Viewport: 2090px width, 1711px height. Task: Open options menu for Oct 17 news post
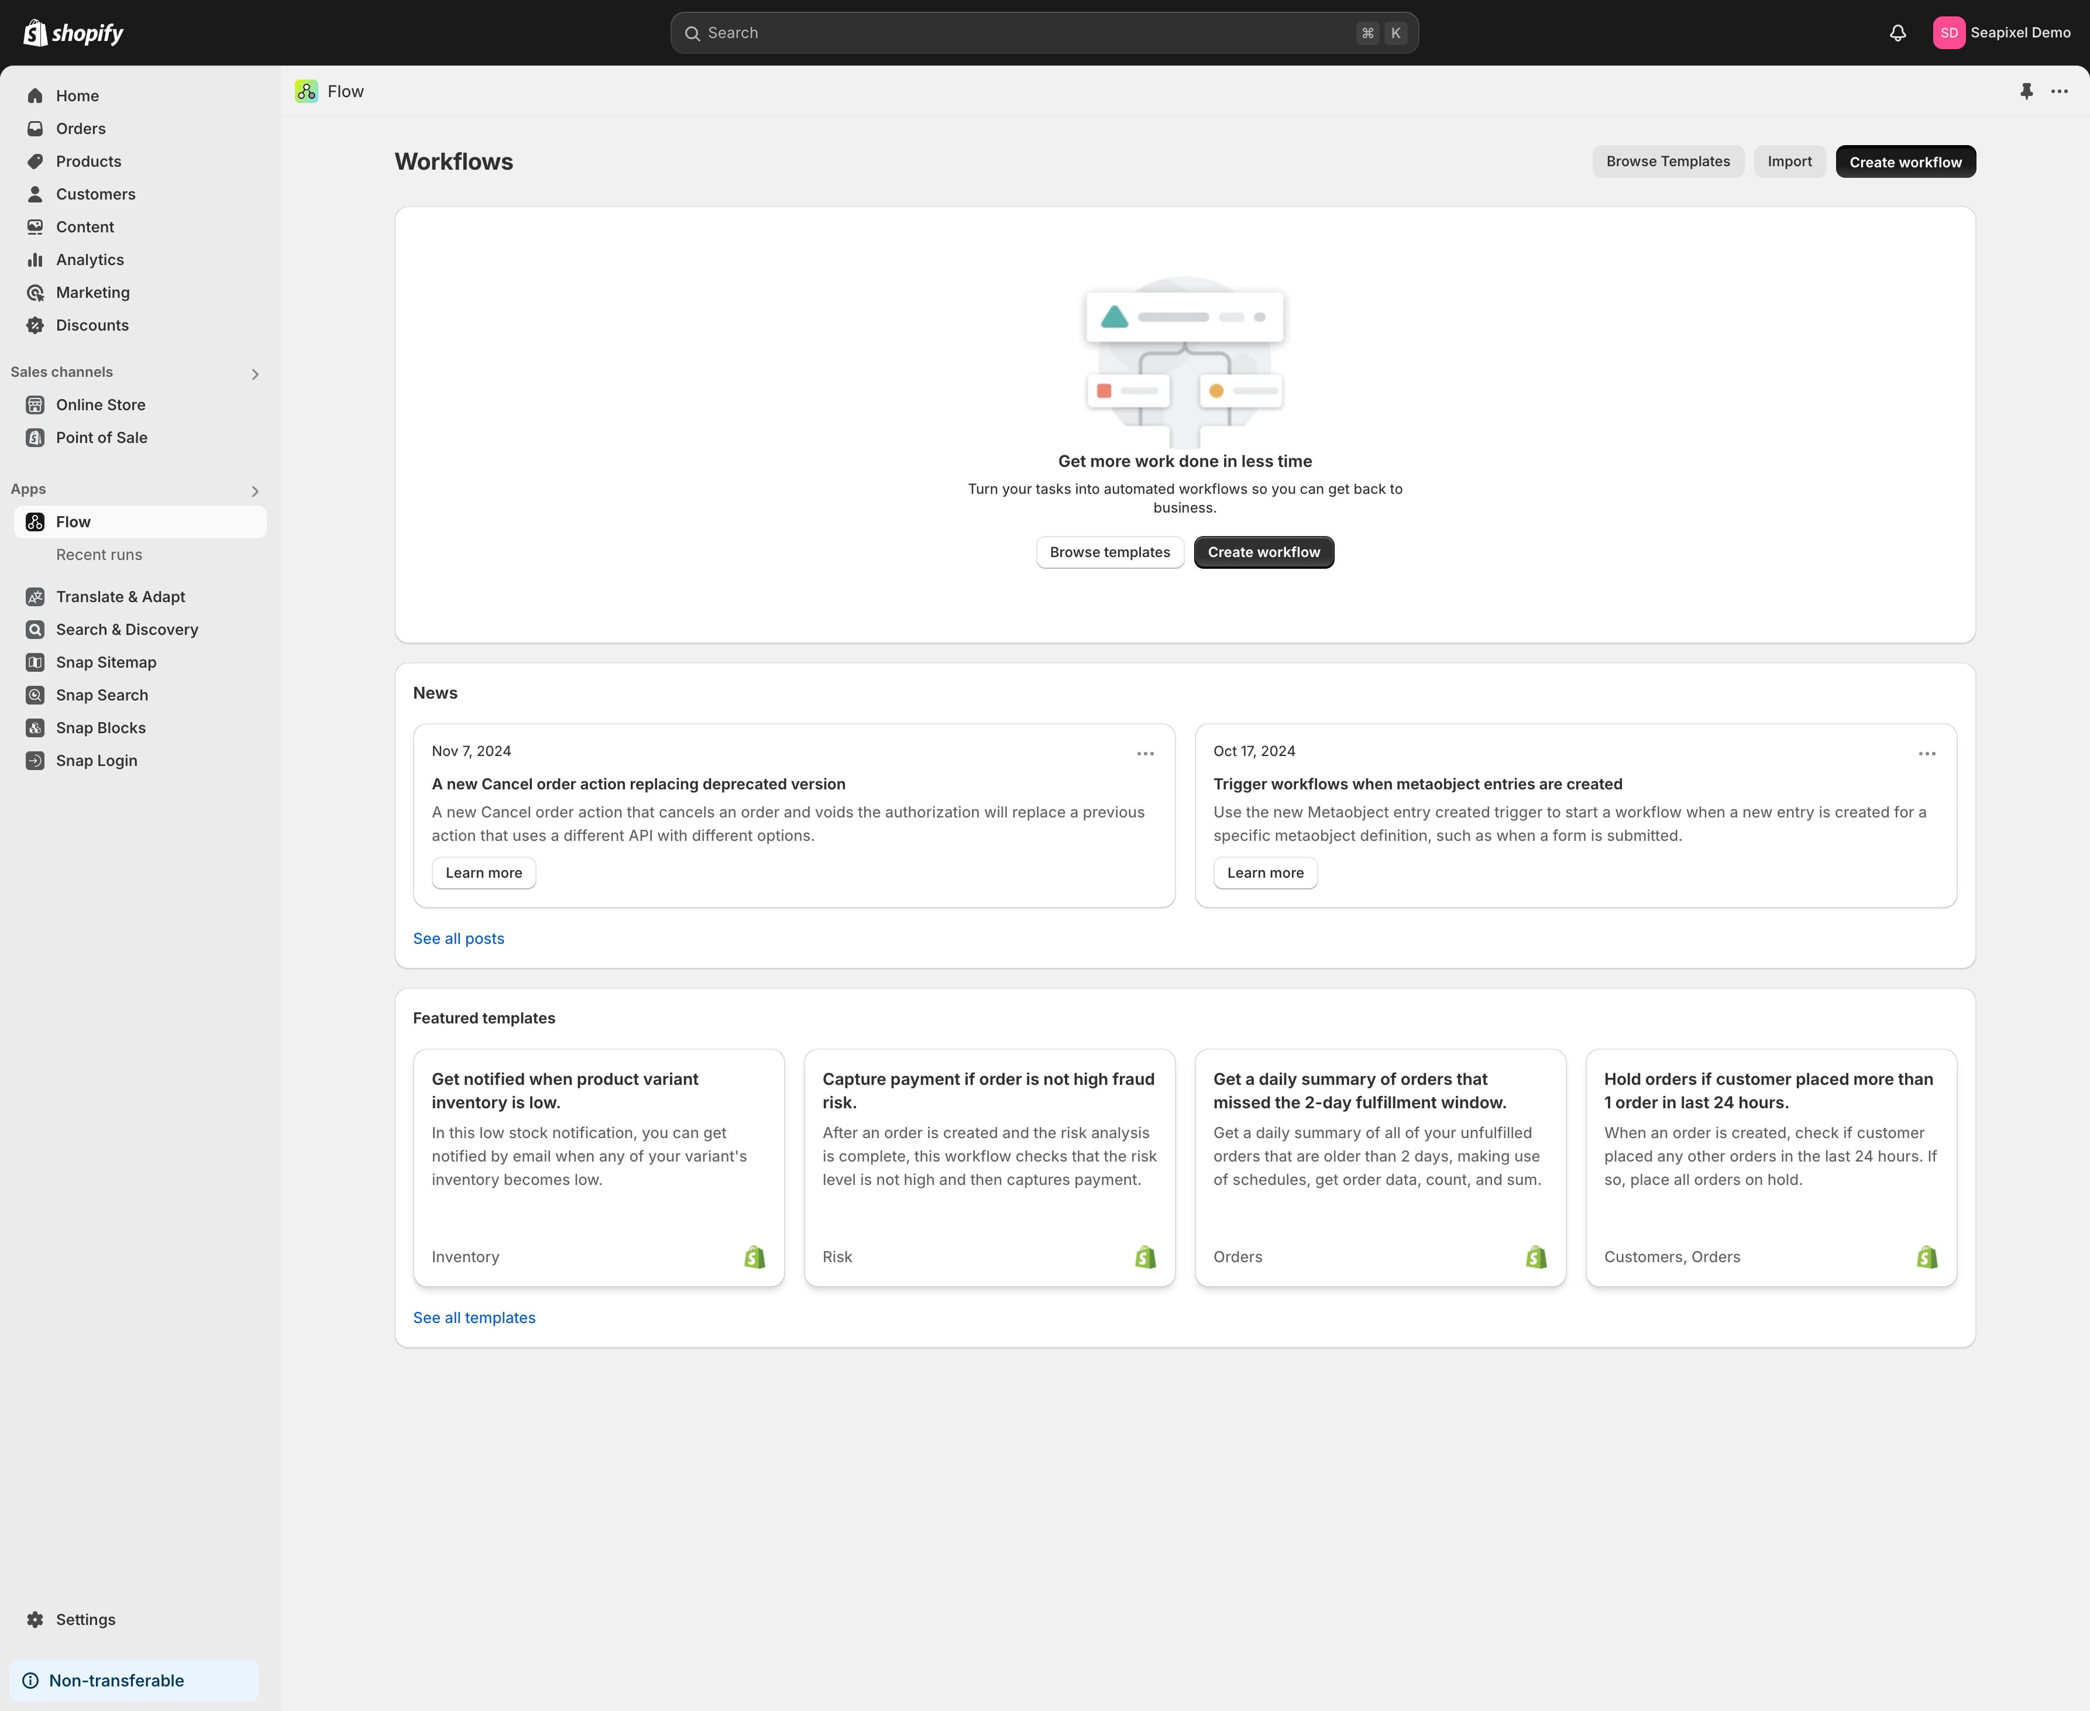click(x=1926, y=753)
